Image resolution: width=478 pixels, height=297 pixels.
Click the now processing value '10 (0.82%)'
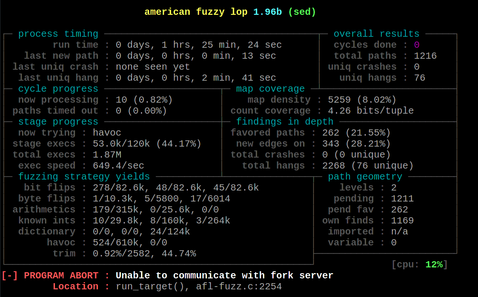pos(144,100)
